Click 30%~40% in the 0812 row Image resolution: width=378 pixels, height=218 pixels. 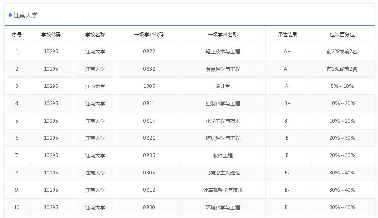pyautogui.click(x=342, y=190)
